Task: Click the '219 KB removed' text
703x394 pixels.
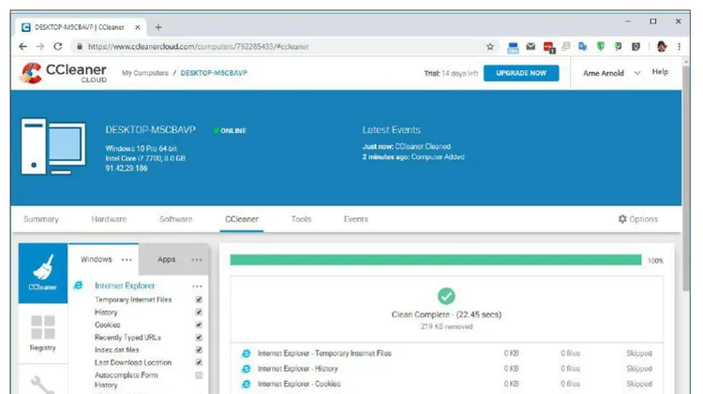Action: (x=446, y=327)
